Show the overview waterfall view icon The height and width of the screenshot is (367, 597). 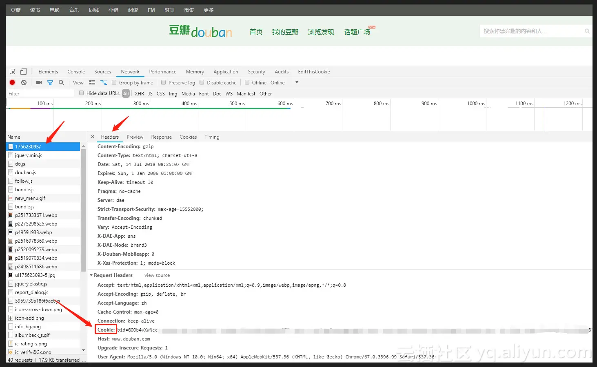[x=104, y=82]
